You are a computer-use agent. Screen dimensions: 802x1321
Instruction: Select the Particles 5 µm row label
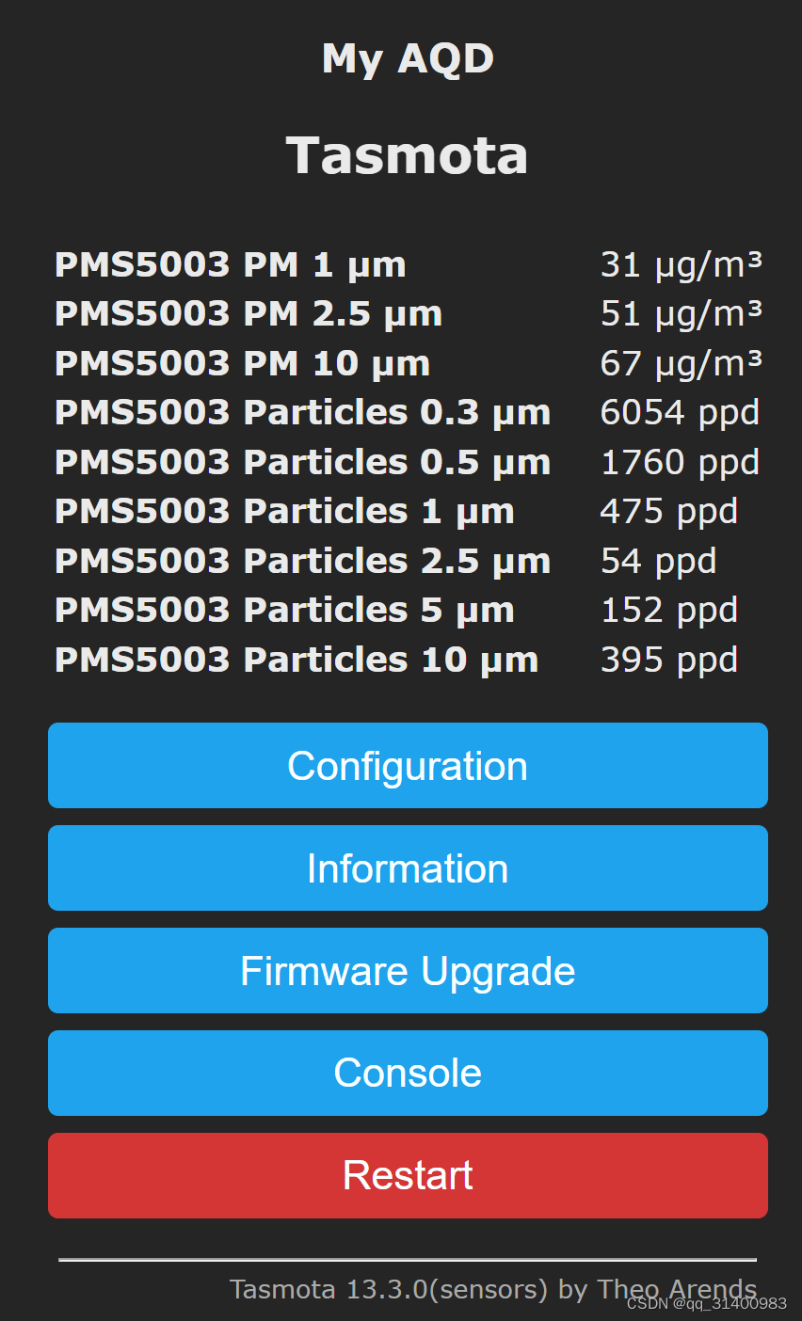(284, 611)
